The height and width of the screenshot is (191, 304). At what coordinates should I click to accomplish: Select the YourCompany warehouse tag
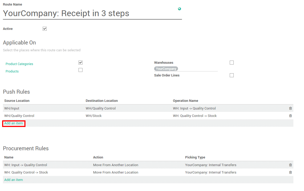pyautogui.click(x=166, y=69)
